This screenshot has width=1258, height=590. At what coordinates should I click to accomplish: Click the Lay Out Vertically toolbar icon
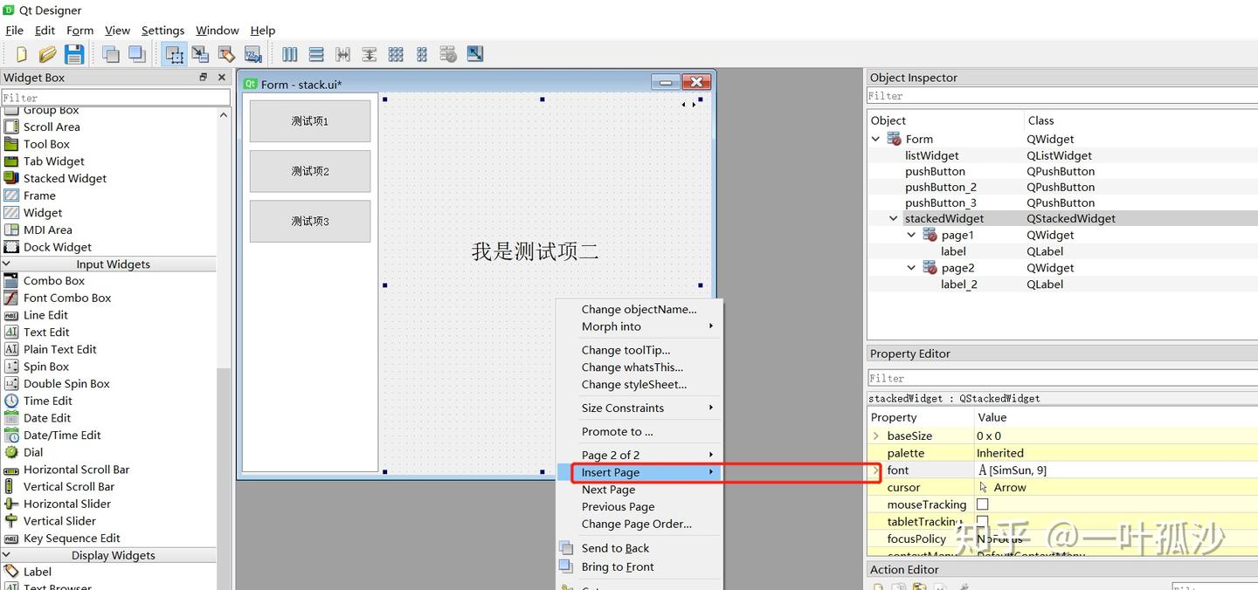point(316,53)
